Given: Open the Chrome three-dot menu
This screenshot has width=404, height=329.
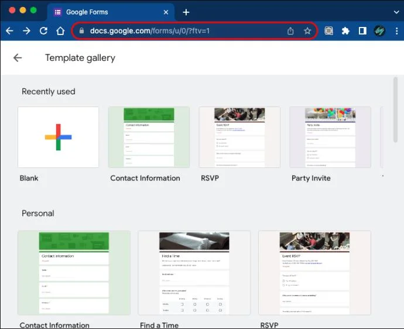Looking at the screenshot, I should 396,31.
